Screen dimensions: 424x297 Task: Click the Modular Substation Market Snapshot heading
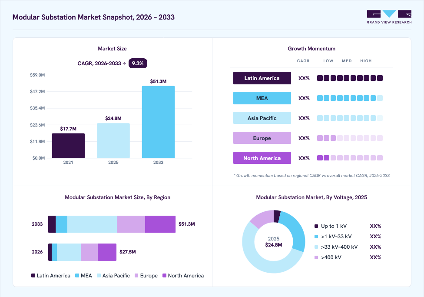[x=93, y=17]
